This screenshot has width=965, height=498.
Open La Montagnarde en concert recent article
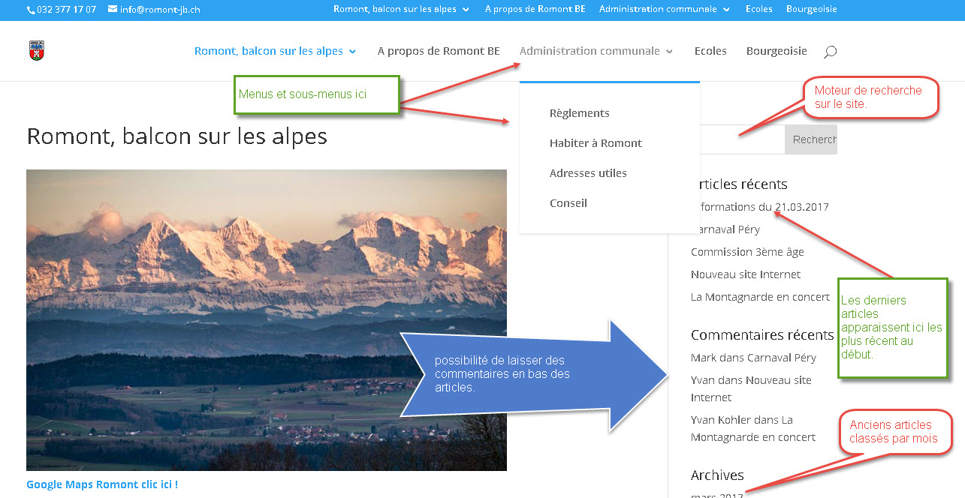coord(760,297)
